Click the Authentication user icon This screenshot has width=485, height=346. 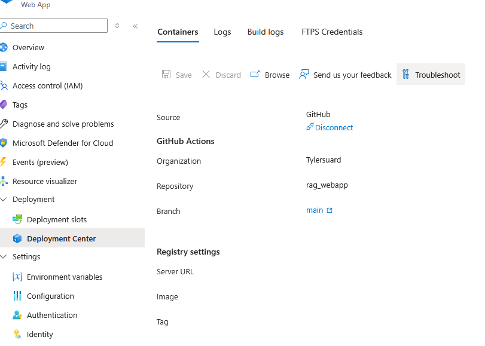17,315
